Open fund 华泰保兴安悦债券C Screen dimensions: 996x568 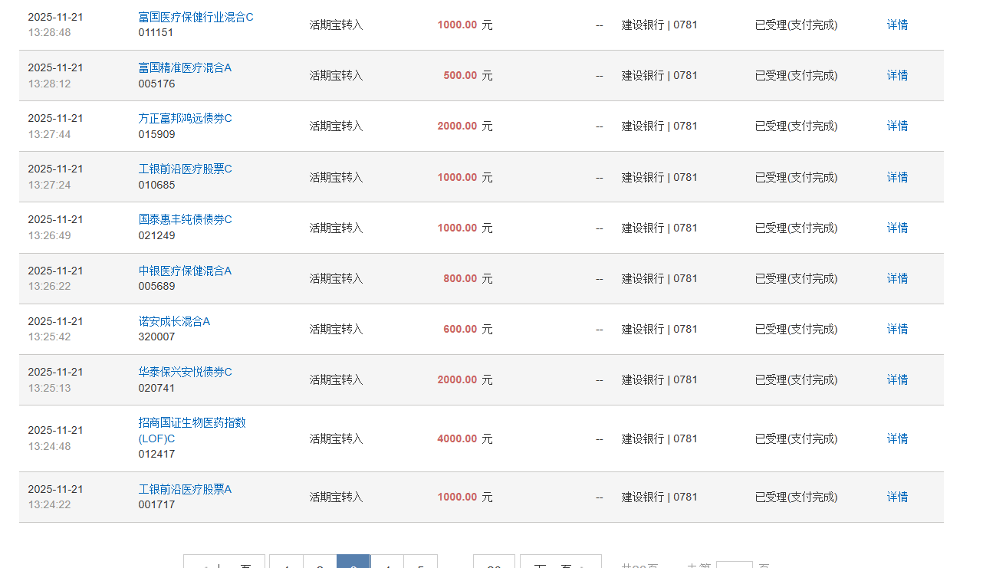click(x=185, y=372)
